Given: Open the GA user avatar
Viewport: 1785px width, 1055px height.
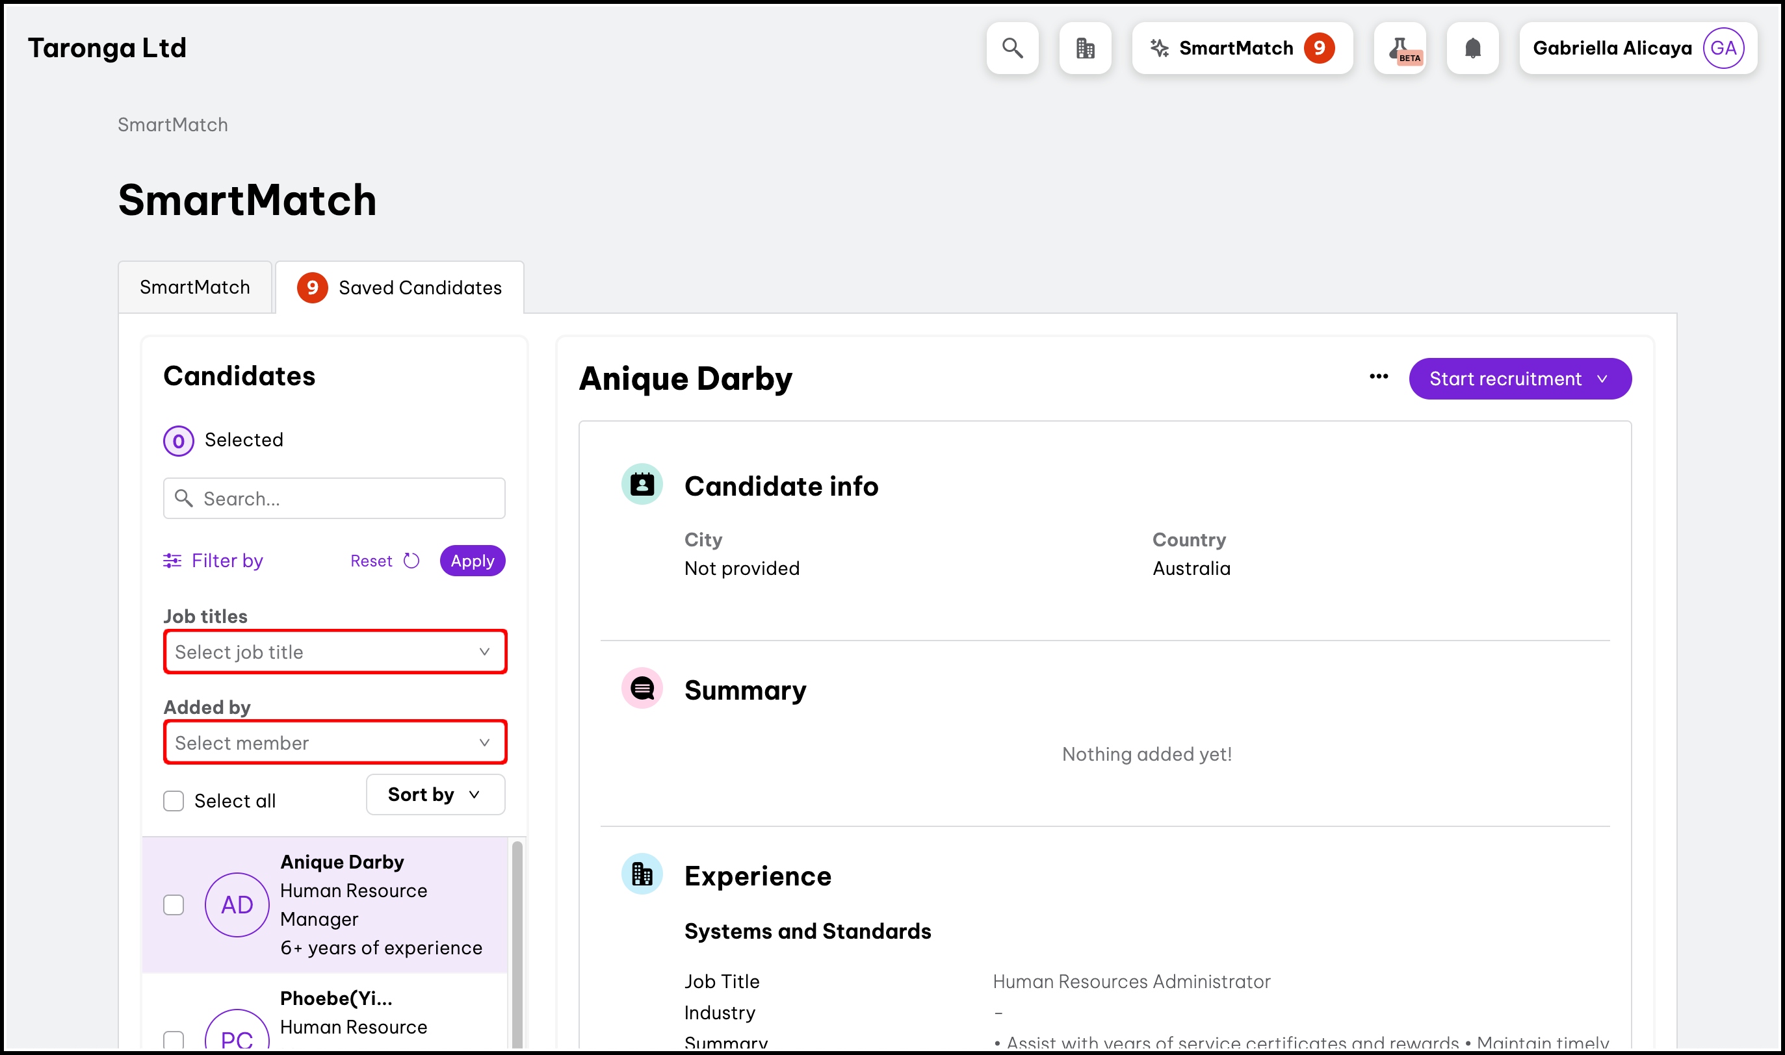Looking at the screenshot, I should tap(1723, 47).
